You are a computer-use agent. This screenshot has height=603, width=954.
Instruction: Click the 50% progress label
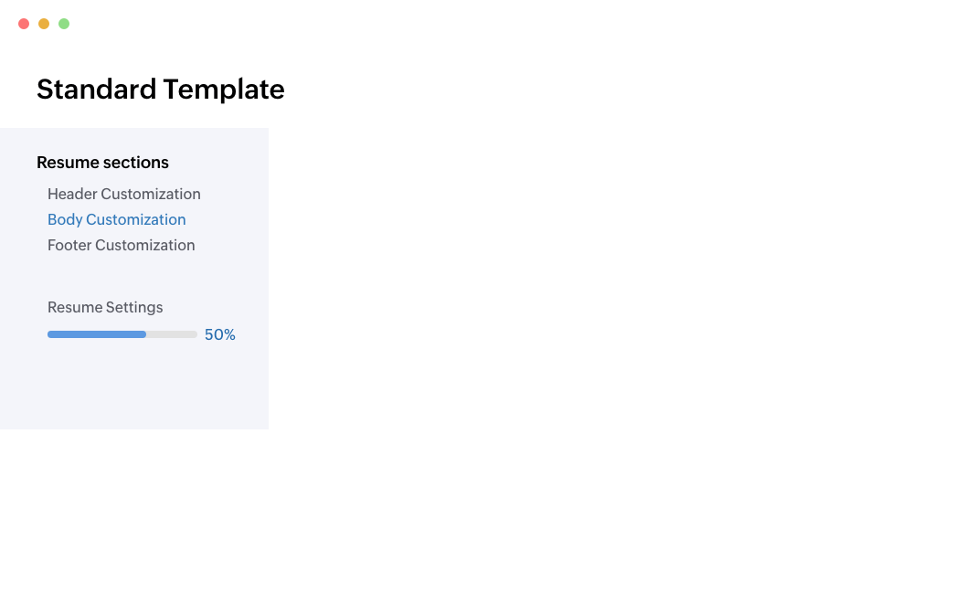[x=220, y=335]
